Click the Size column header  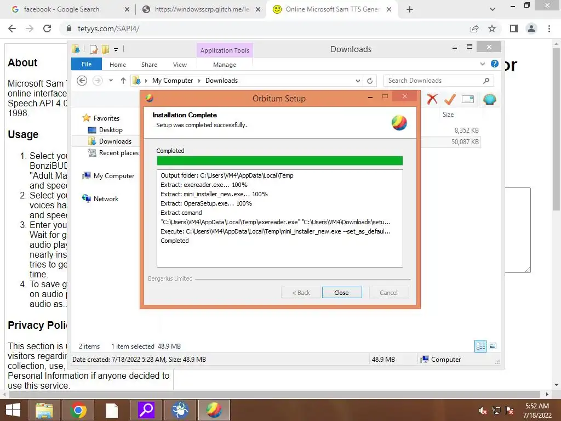point(448,114)
